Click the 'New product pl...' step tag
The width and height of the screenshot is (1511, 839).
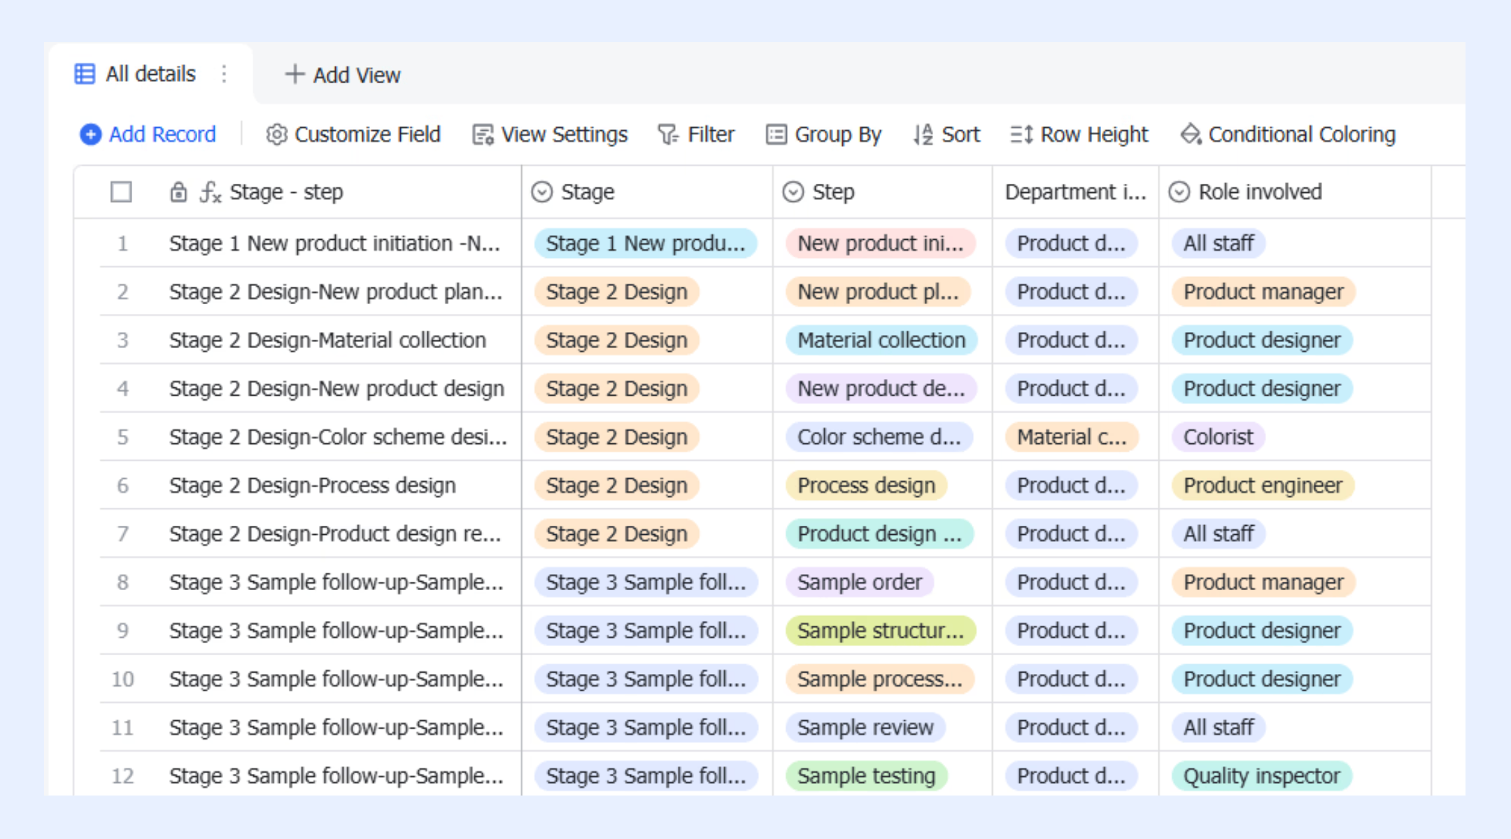point(878,292)
